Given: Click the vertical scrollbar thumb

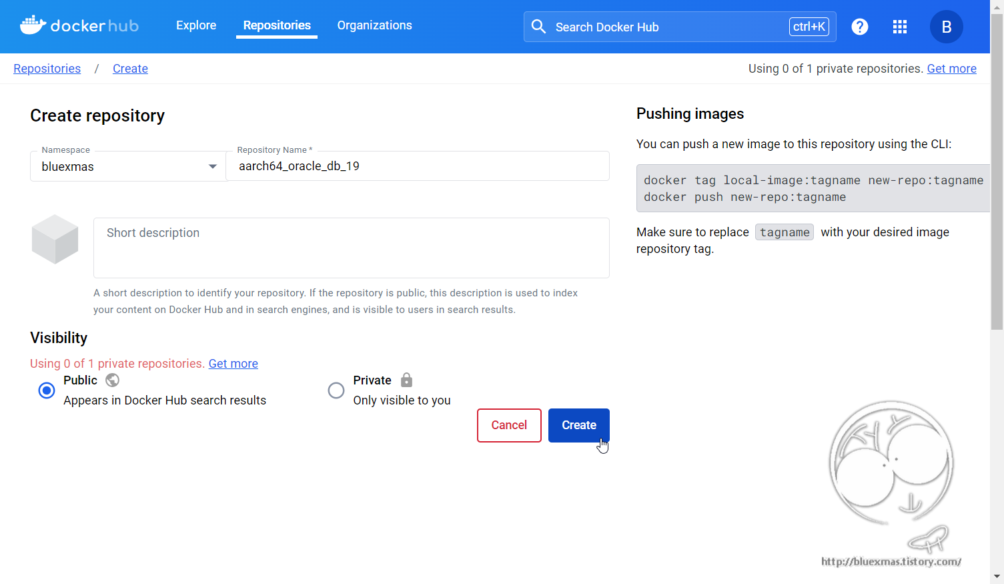Looking at the screenshot, I should pyautogui.click(x=997, y=172).
